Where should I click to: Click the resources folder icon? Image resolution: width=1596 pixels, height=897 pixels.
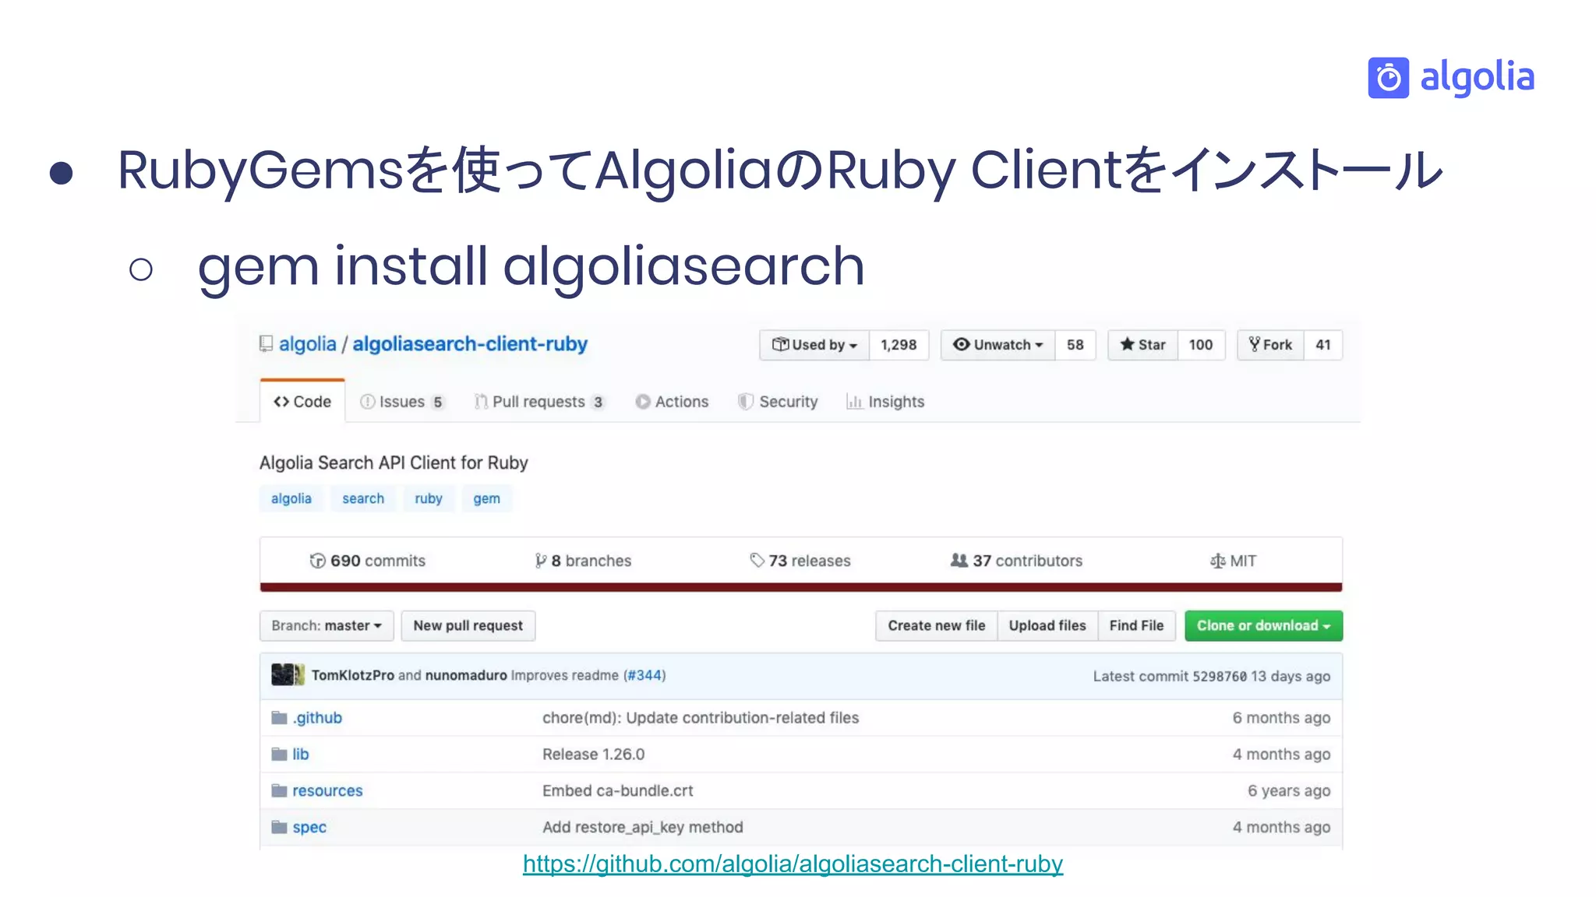coord(279,791)
